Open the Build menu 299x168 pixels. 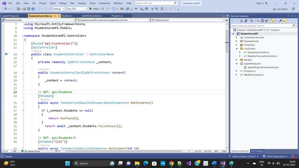coord(53,3)
